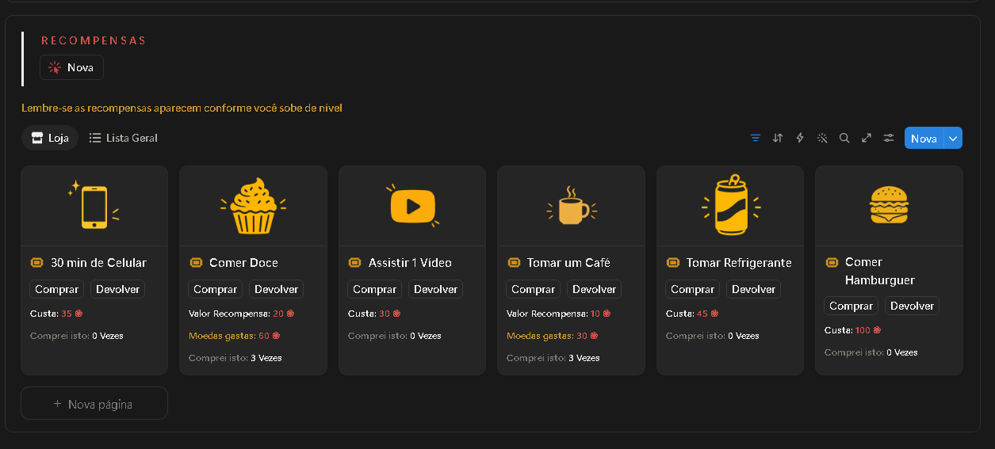Click Devolver on Tomar Refrigerante
This screenshot has height=449, width=995.
753,289
